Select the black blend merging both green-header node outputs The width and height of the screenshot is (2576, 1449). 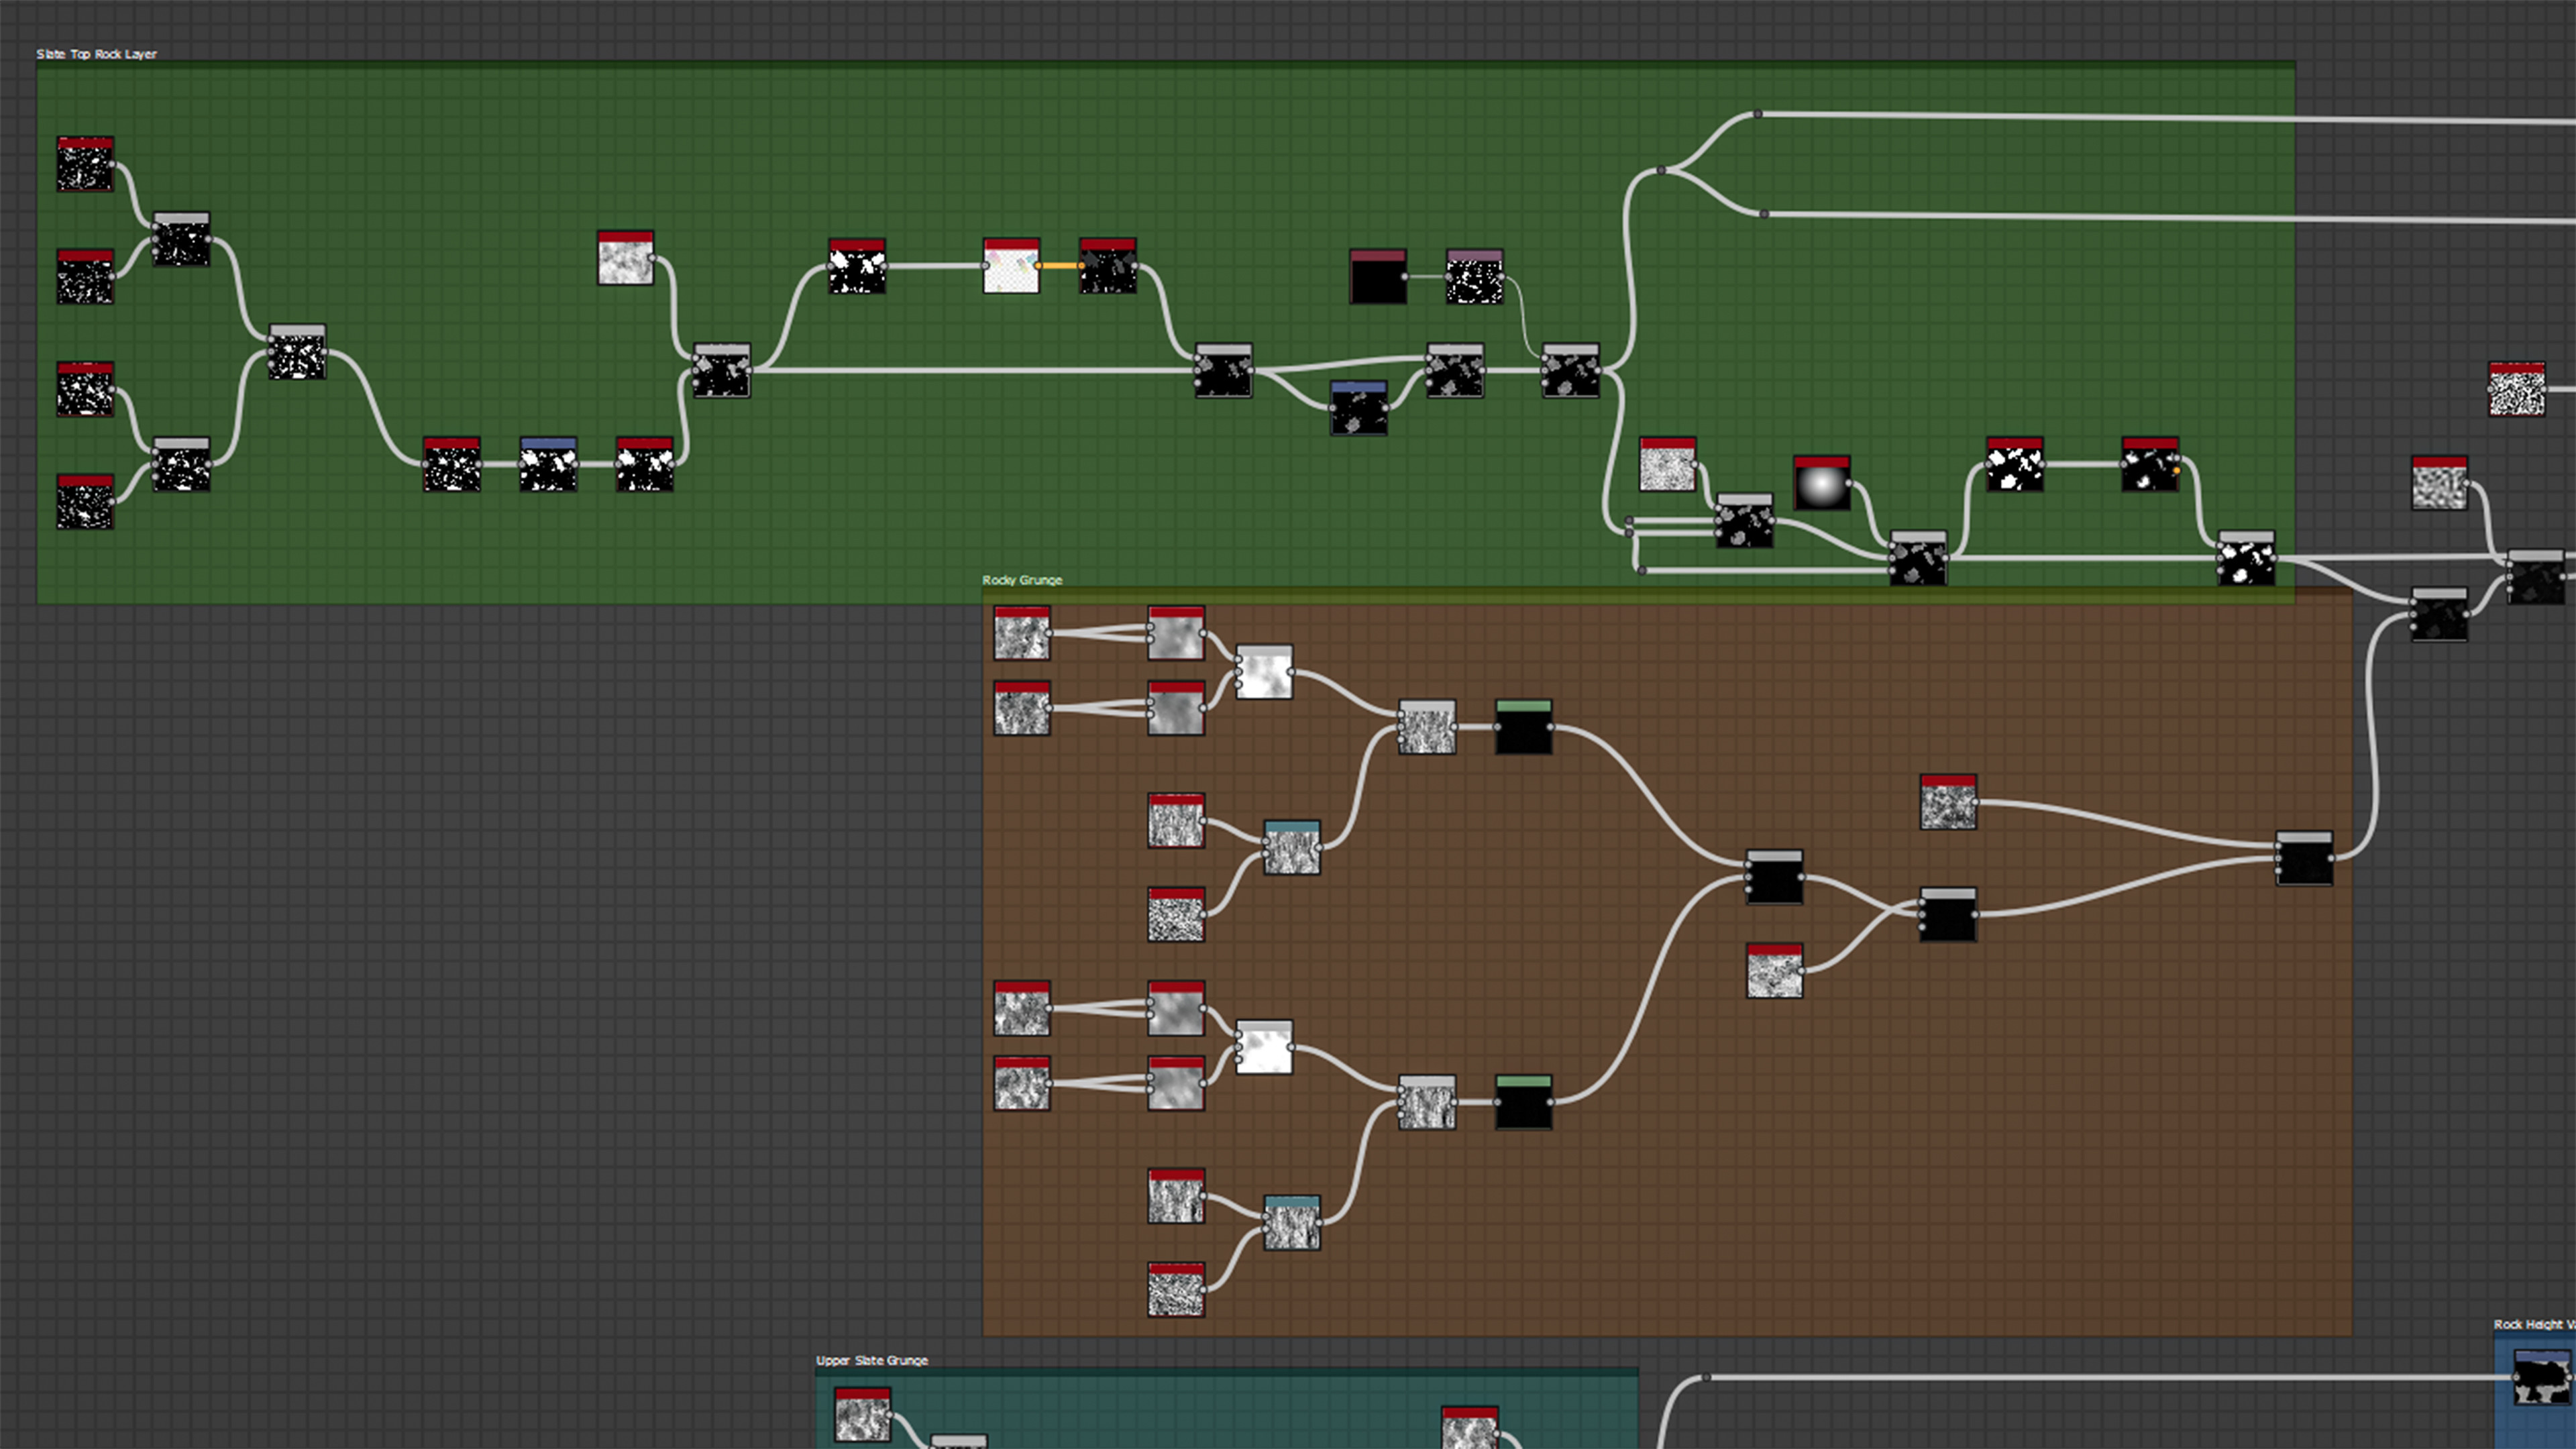pyautogui.click(x=1774, y=877)
